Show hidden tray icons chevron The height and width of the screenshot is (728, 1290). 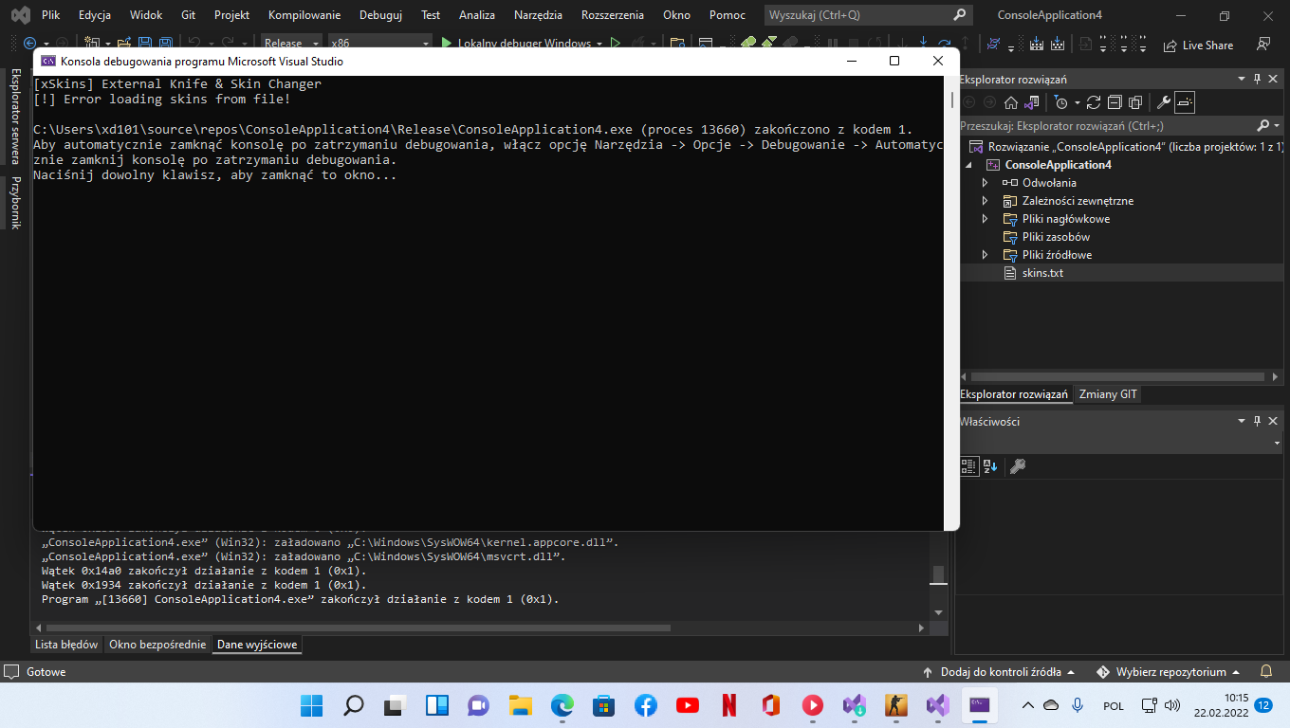(x=1028, y=705)
